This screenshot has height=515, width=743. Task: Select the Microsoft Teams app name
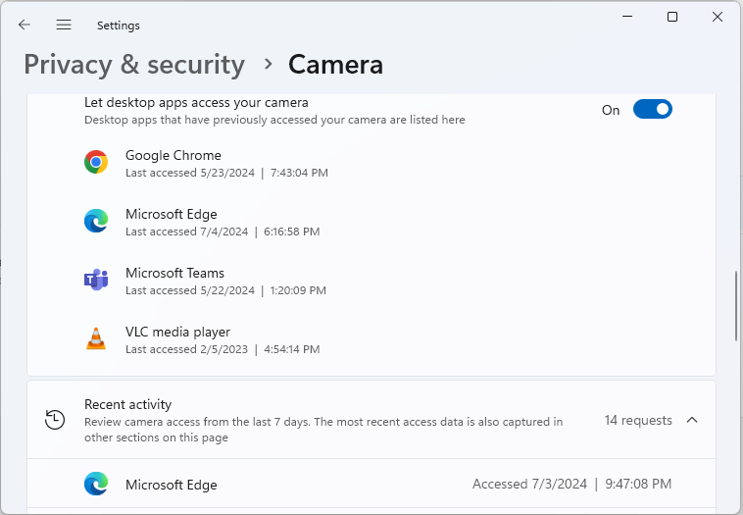click(x=174, y=273)
